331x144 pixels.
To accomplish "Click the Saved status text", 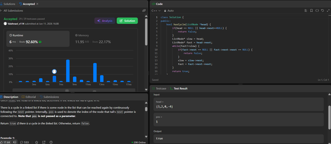I will pos(155,80).
